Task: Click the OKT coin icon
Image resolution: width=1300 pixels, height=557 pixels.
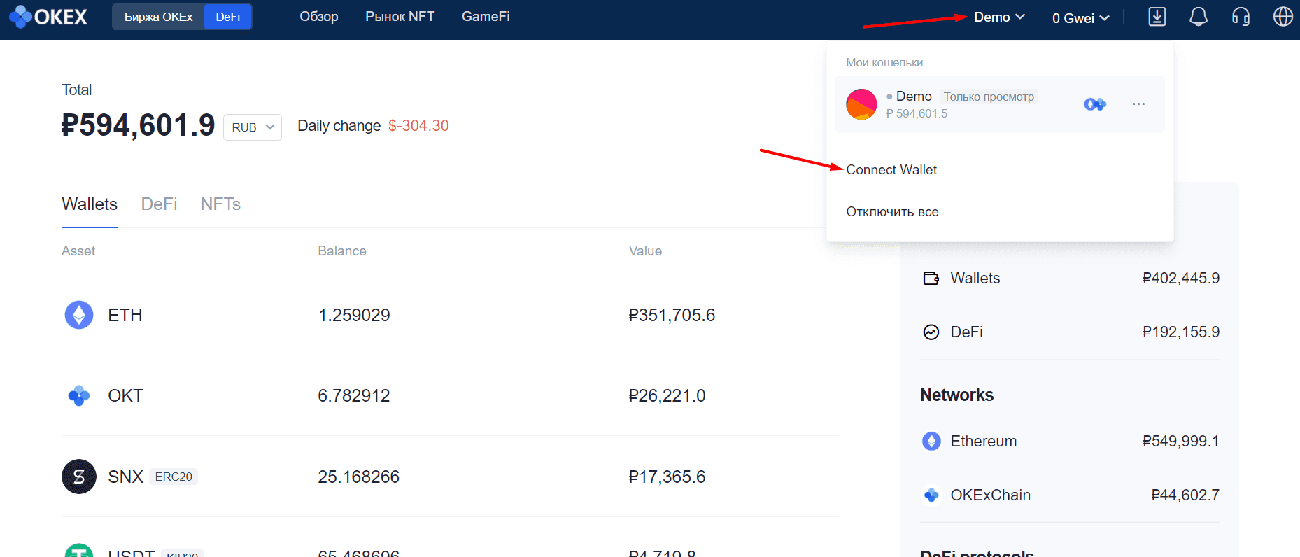Action: click(x=79, y=395)
